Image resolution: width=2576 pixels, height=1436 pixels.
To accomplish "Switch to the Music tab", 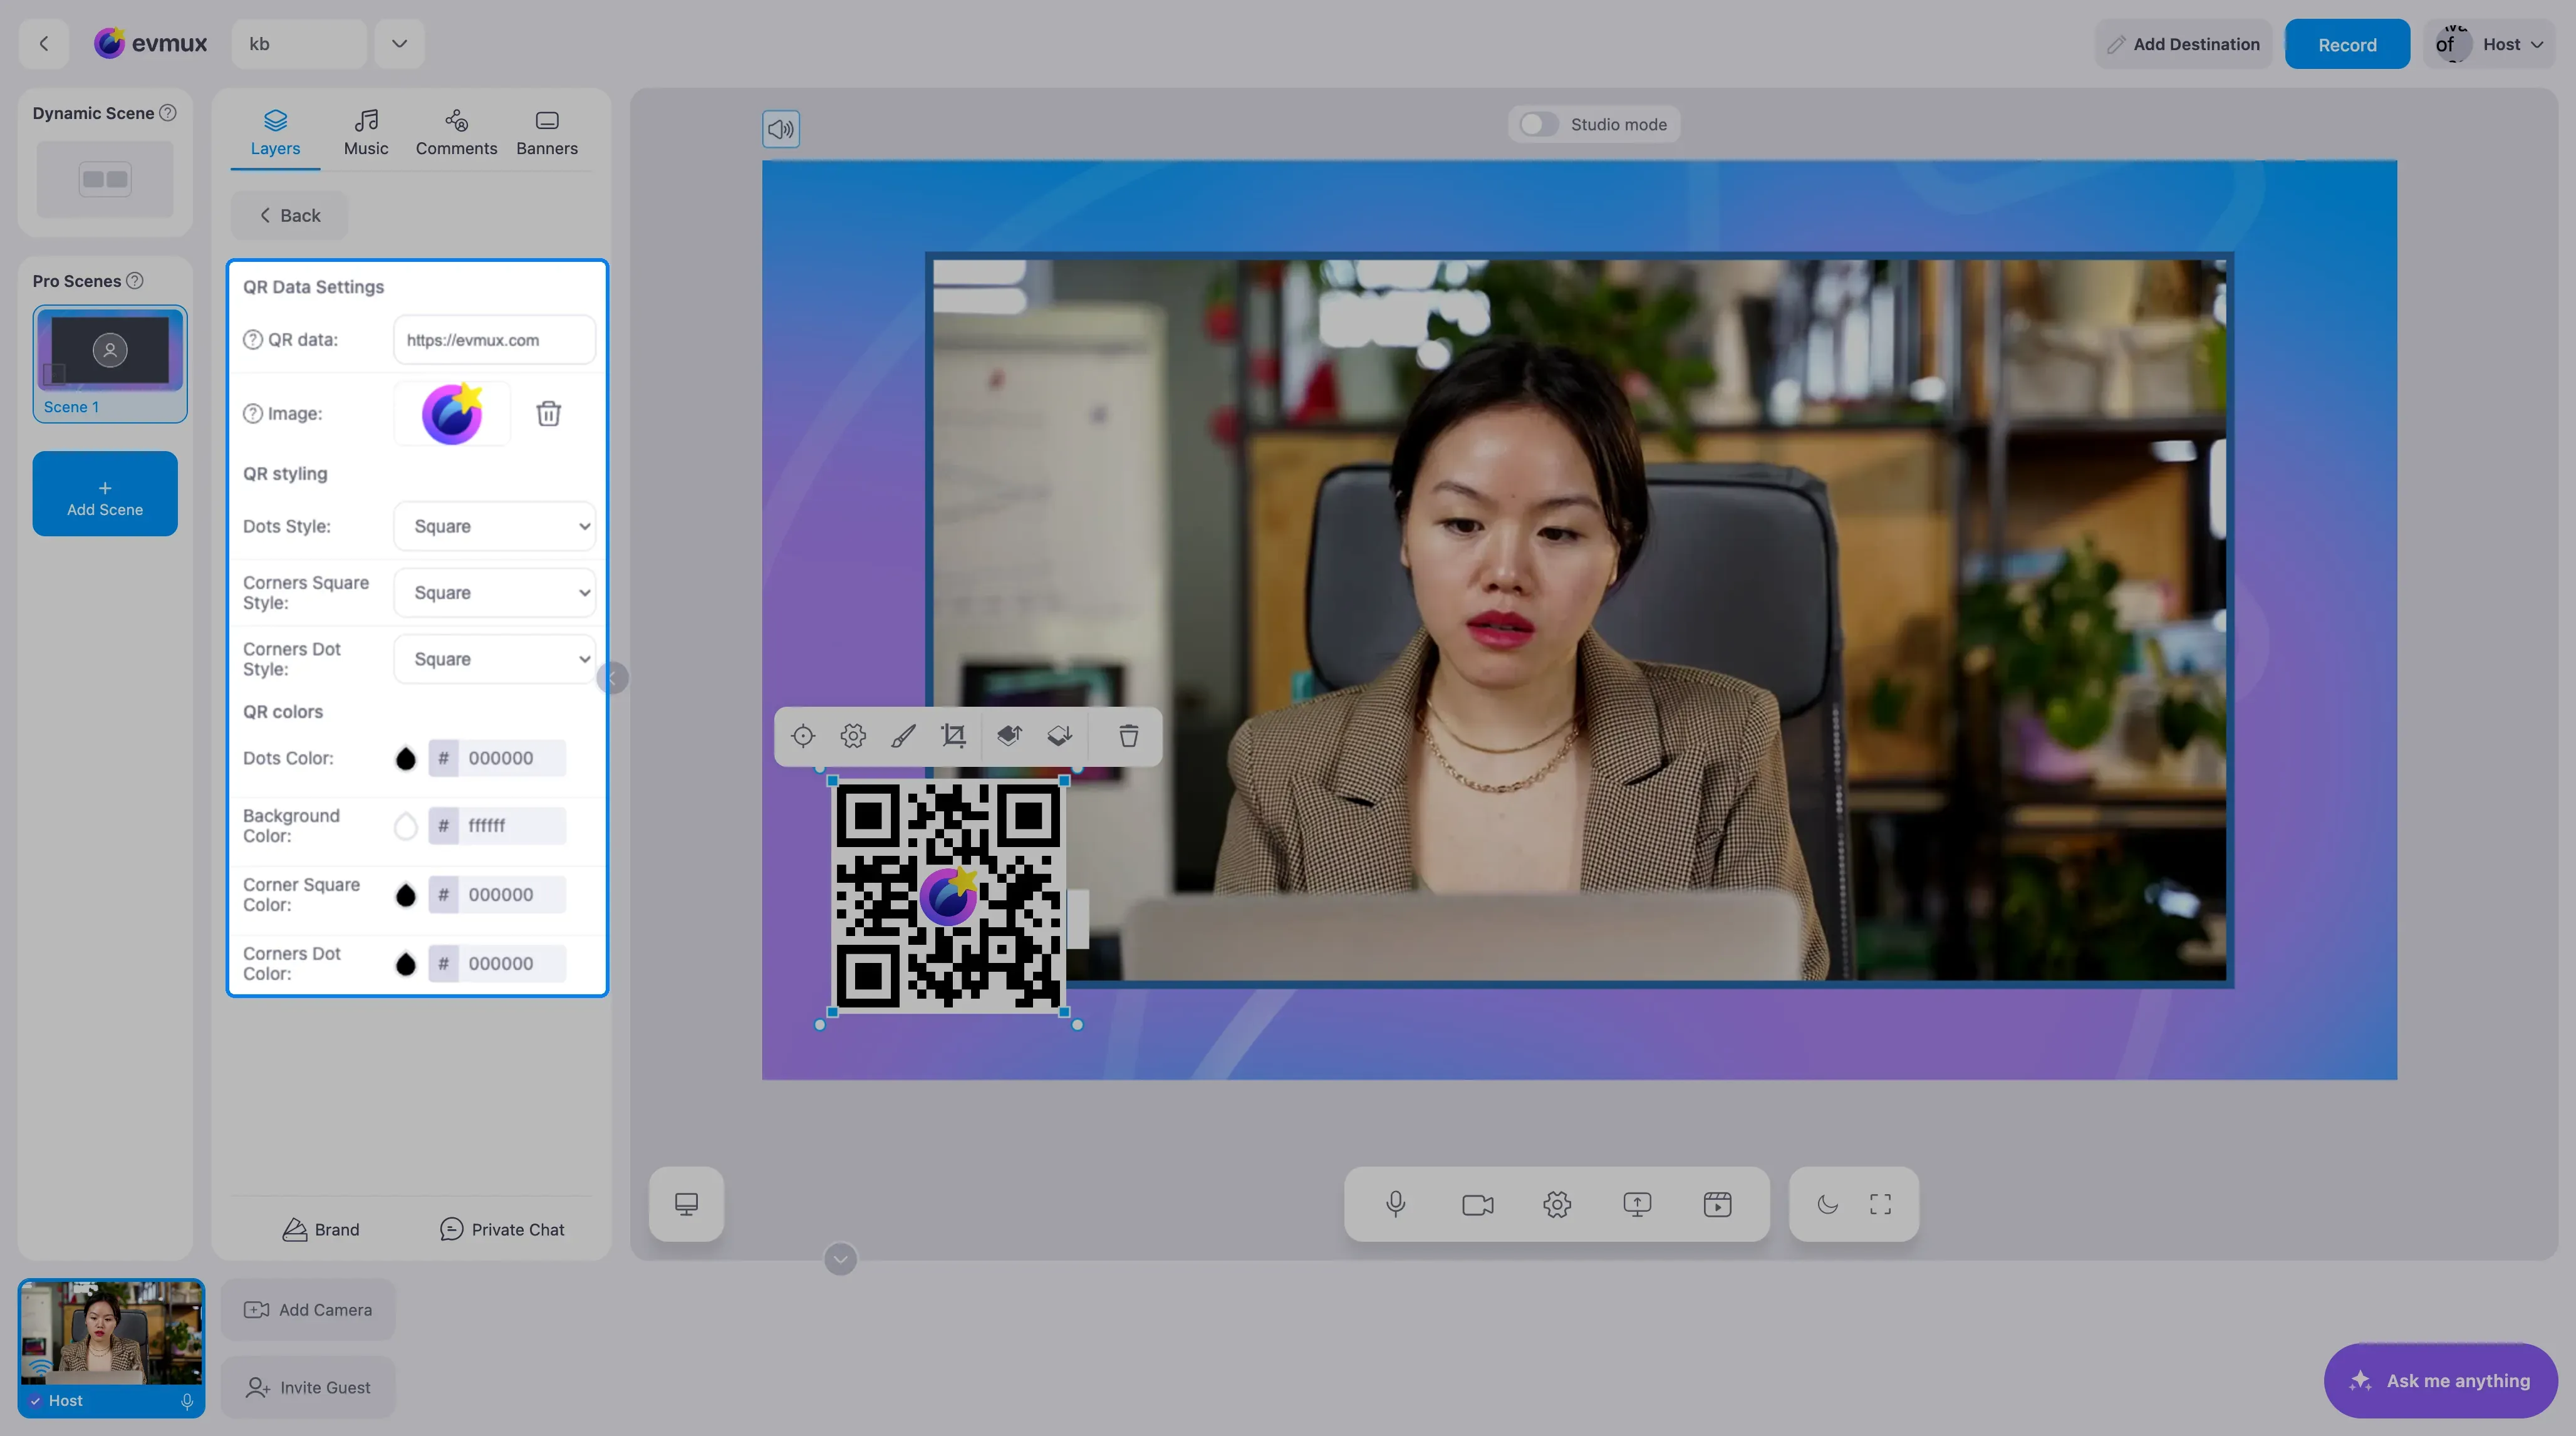I will coord(366,133).
